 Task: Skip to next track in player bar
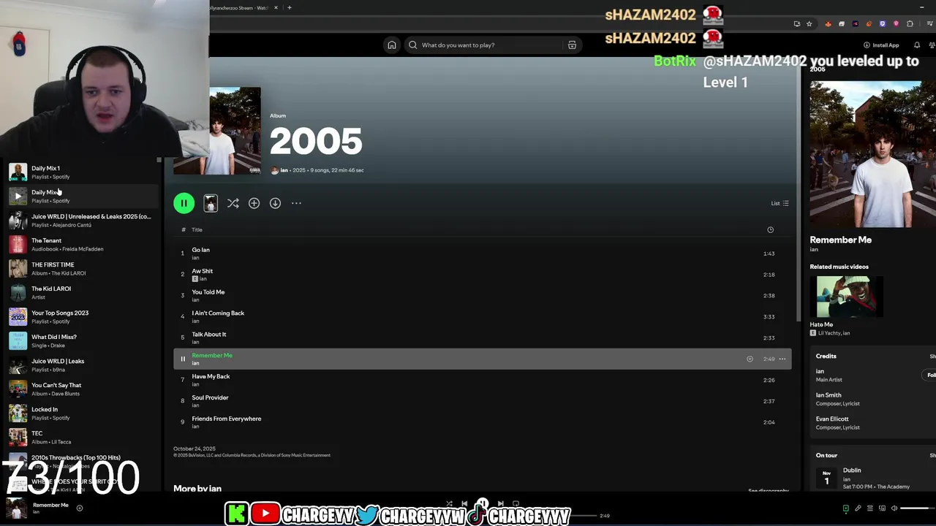pyautogui.click(x=500, y=503)
